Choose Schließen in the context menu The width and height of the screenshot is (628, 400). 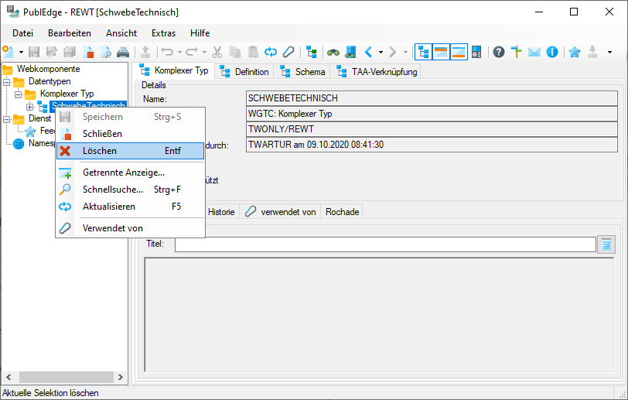pyautogui.click(x=130, y=134)
